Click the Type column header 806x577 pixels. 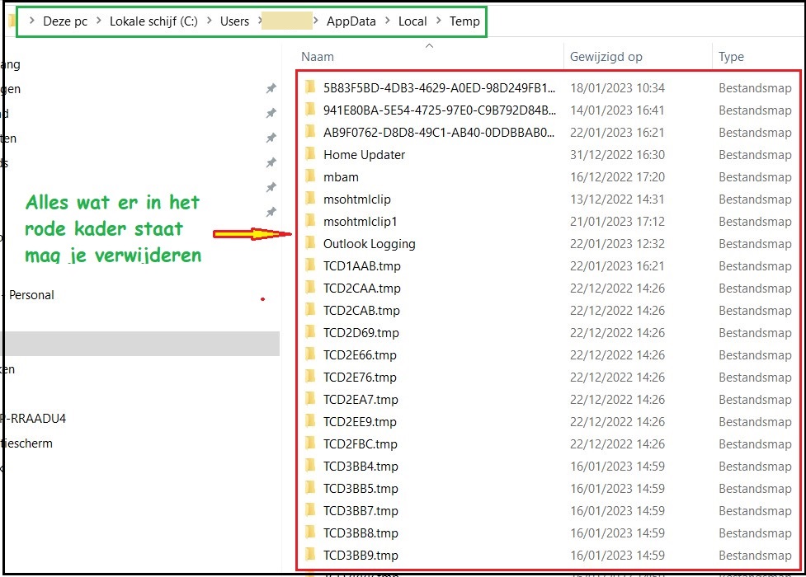731,57
